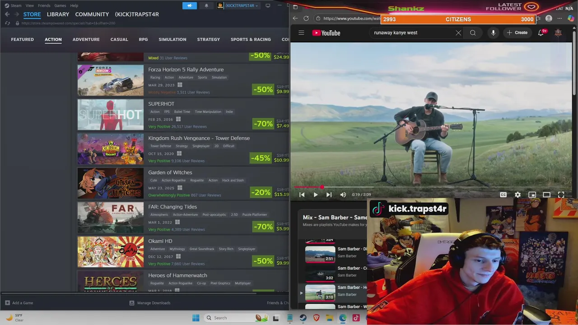Select the SPORTS & RACING genre tab
The width and height of the screenshot is (578, 325).
[251, 39]
